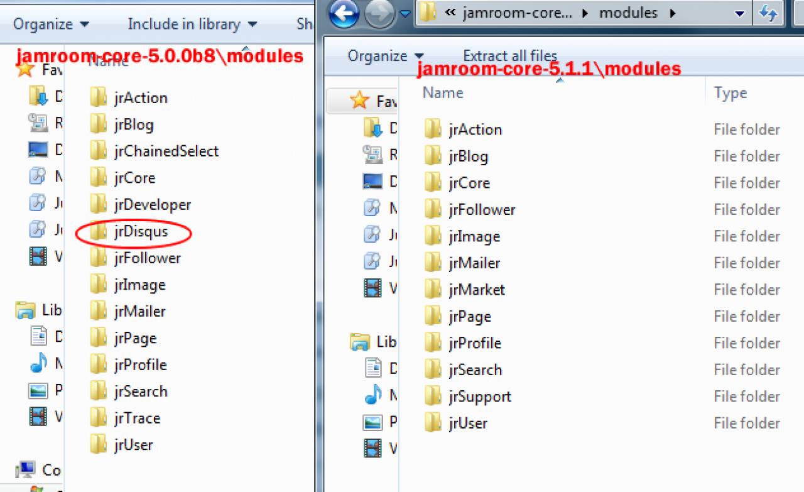
Task: Select the jrAction folder icon in the right window
Action: click(x=433, y=129)
